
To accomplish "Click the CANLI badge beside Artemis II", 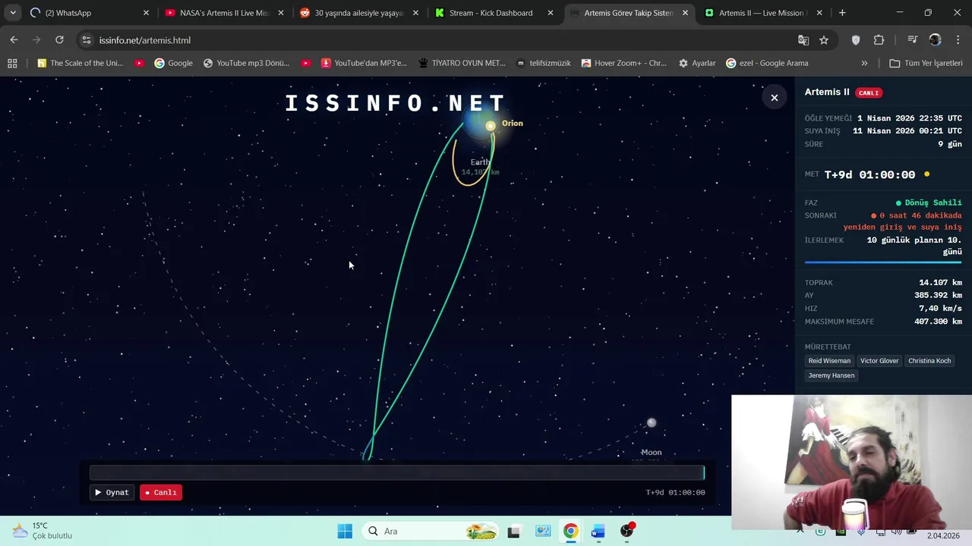I will (869, 93).
